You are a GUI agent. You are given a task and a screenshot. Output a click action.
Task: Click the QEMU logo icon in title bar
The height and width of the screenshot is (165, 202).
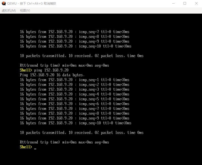click(4, 4)
